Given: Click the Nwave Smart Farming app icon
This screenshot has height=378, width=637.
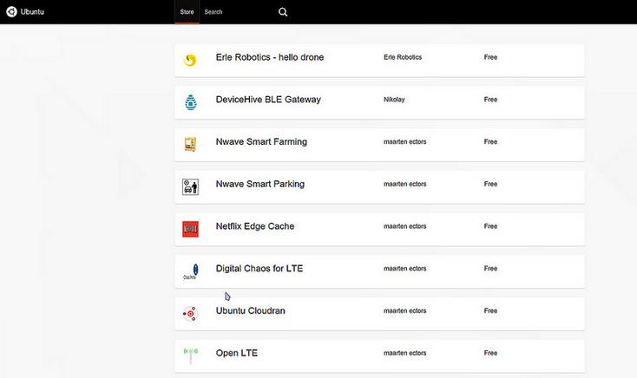Looking at the screenshot, I should pyautogui.click(x=190, y=145).
